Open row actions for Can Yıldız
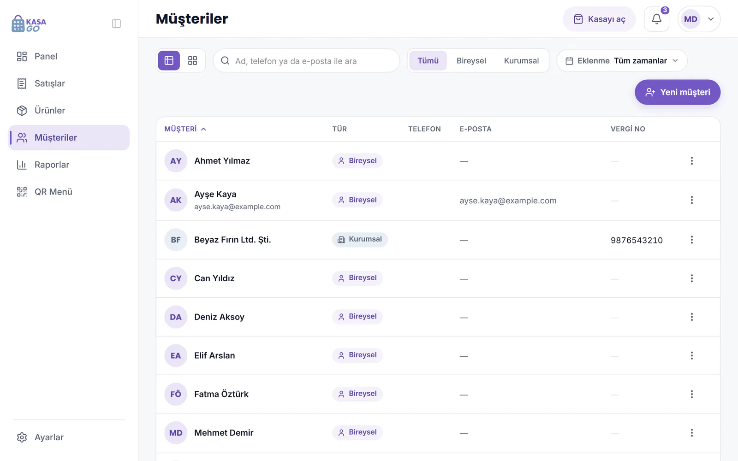 tap(691, 278)
